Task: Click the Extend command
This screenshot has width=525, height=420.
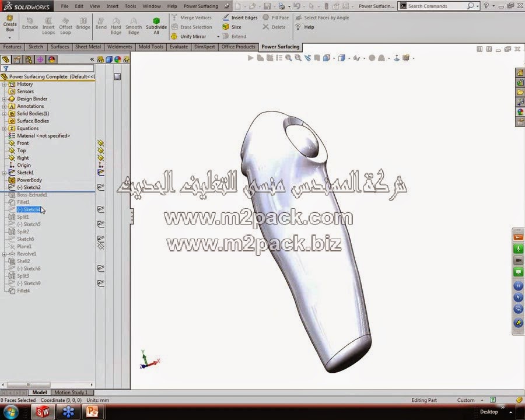Action: click(x=235, y=36)
